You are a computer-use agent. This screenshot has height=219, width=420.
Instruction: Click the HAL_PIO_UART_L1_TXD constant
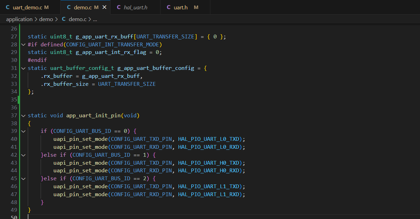click(x=209, y=186)
